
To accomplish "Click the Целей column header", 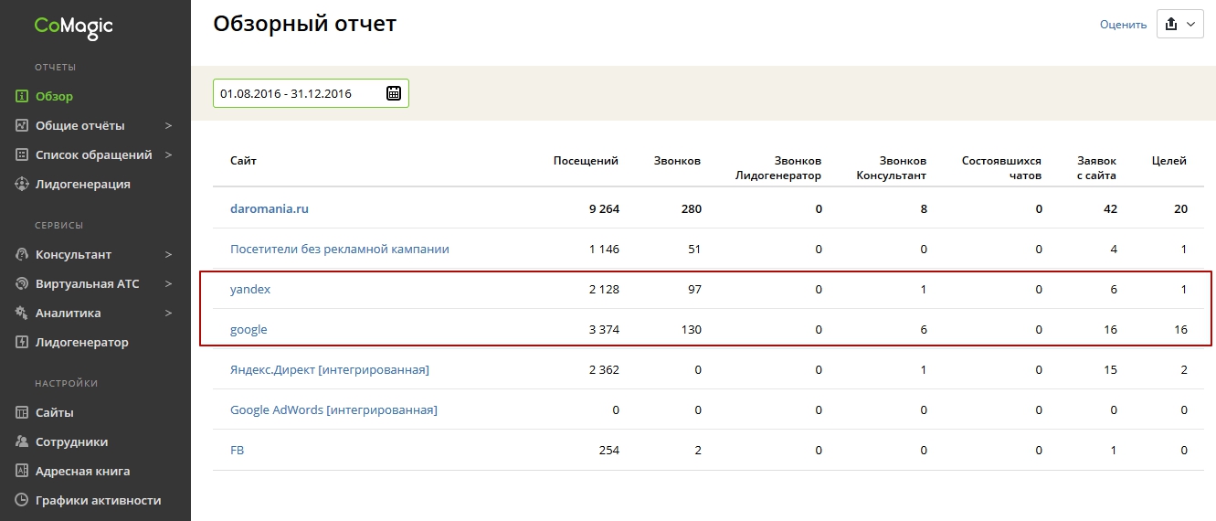I will click(x=1169, y=161).
